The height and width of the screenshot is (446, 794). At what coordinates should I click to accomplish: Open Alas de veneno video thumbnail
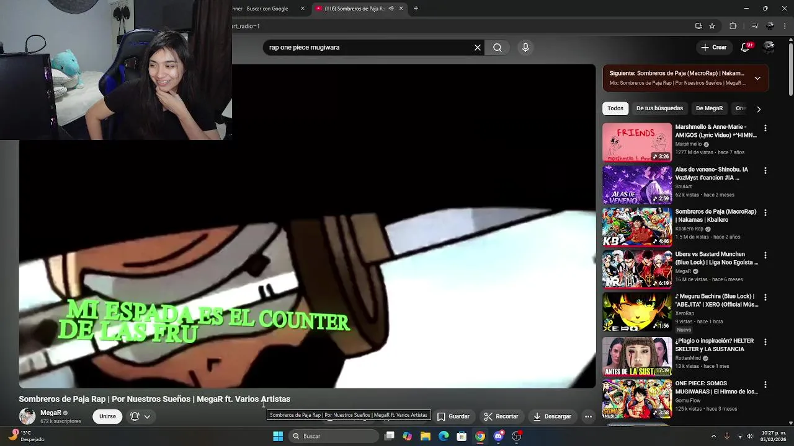(x=637, y=185)
